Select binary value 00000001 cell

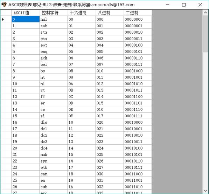pos(138,26)
